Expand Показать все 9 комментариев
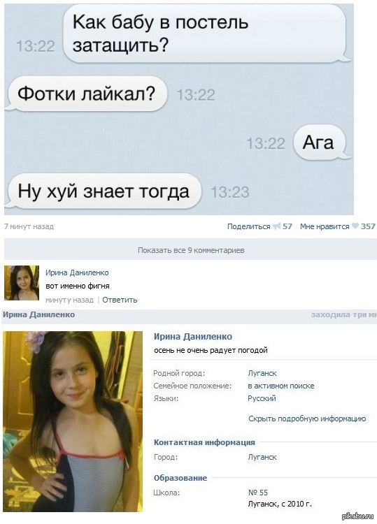This screenshot has height=524, width=377. 191,249
